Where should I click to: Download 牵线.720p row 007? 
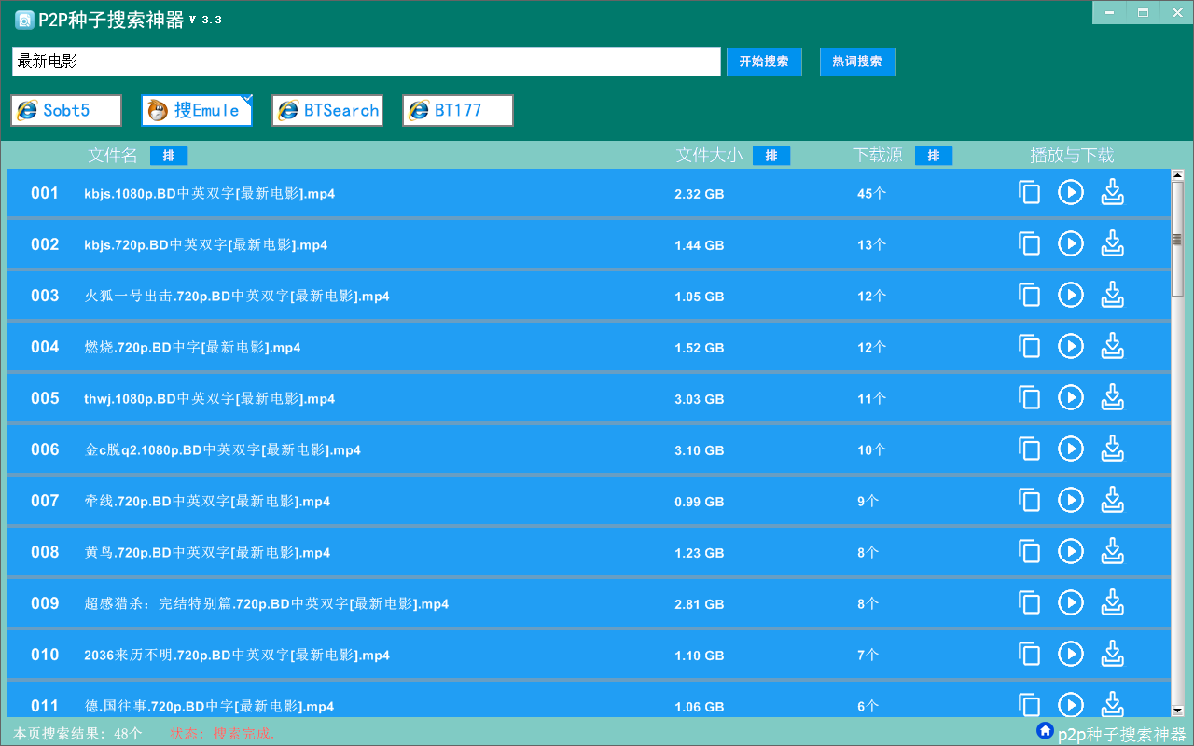[x=1112, y=501]
